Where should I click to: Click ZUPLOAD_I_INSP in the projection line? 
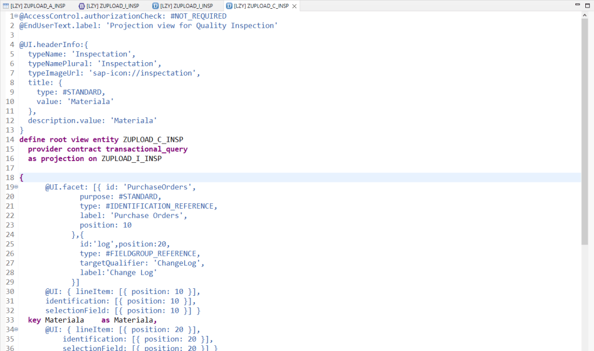point(131,159)
